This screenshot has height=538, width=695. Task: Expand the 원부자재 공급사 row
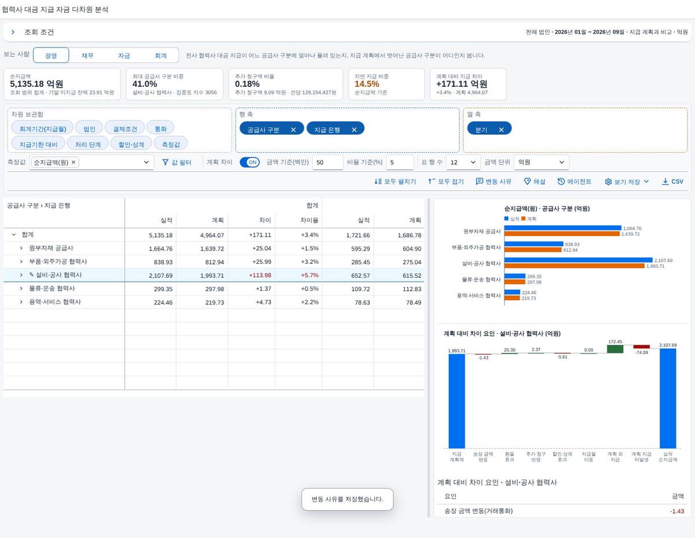click(x=21, y=248)
